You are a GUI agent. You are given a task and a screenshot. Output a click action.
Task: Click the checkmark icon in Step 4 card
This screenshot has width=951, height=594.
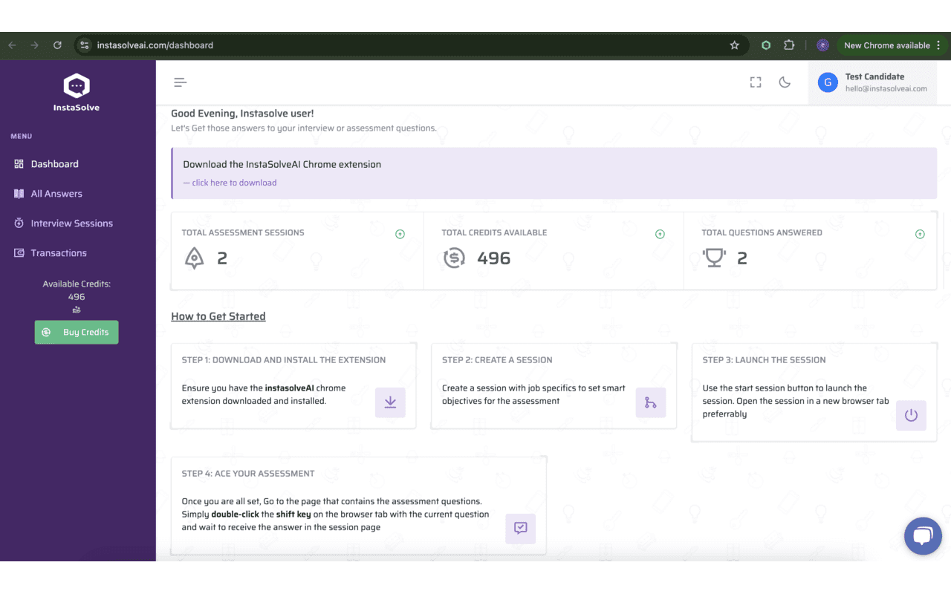[520, 529]
